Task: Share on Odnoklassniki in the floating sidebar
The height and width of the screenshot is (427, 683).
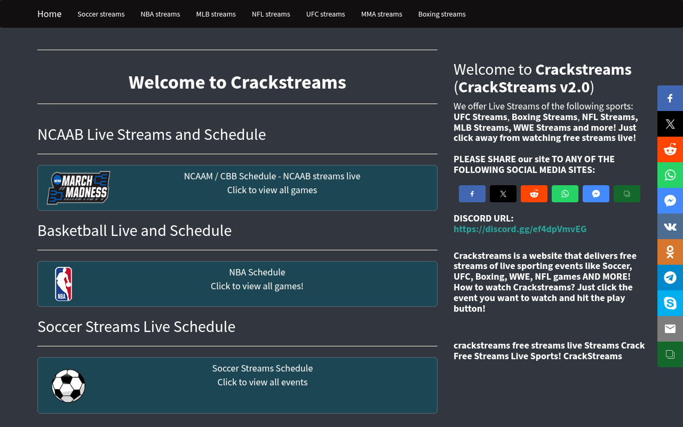Action: pos(670,252)
